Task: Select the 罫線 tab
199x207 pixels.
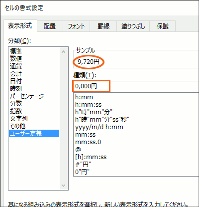Action: tap(103, 26)
